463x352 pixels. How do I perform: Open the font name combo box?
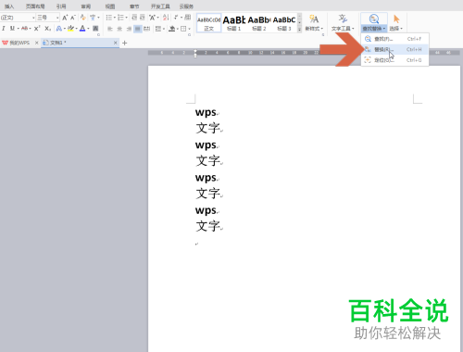[x=18, y=18]
